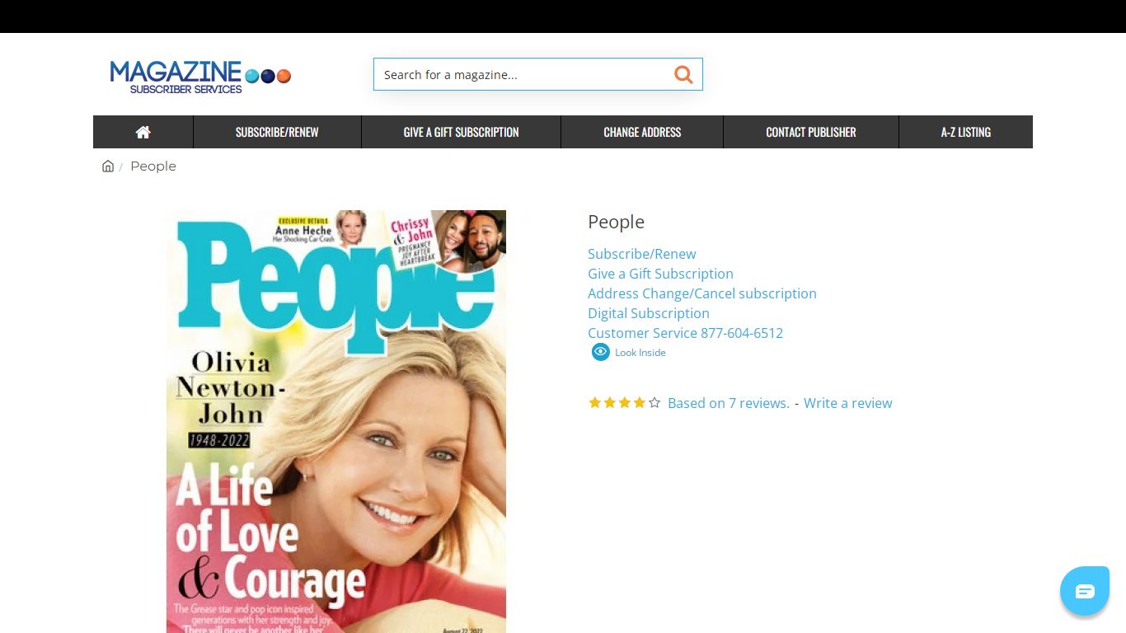Open the chat bubble widget

(x=1085, y=591)
